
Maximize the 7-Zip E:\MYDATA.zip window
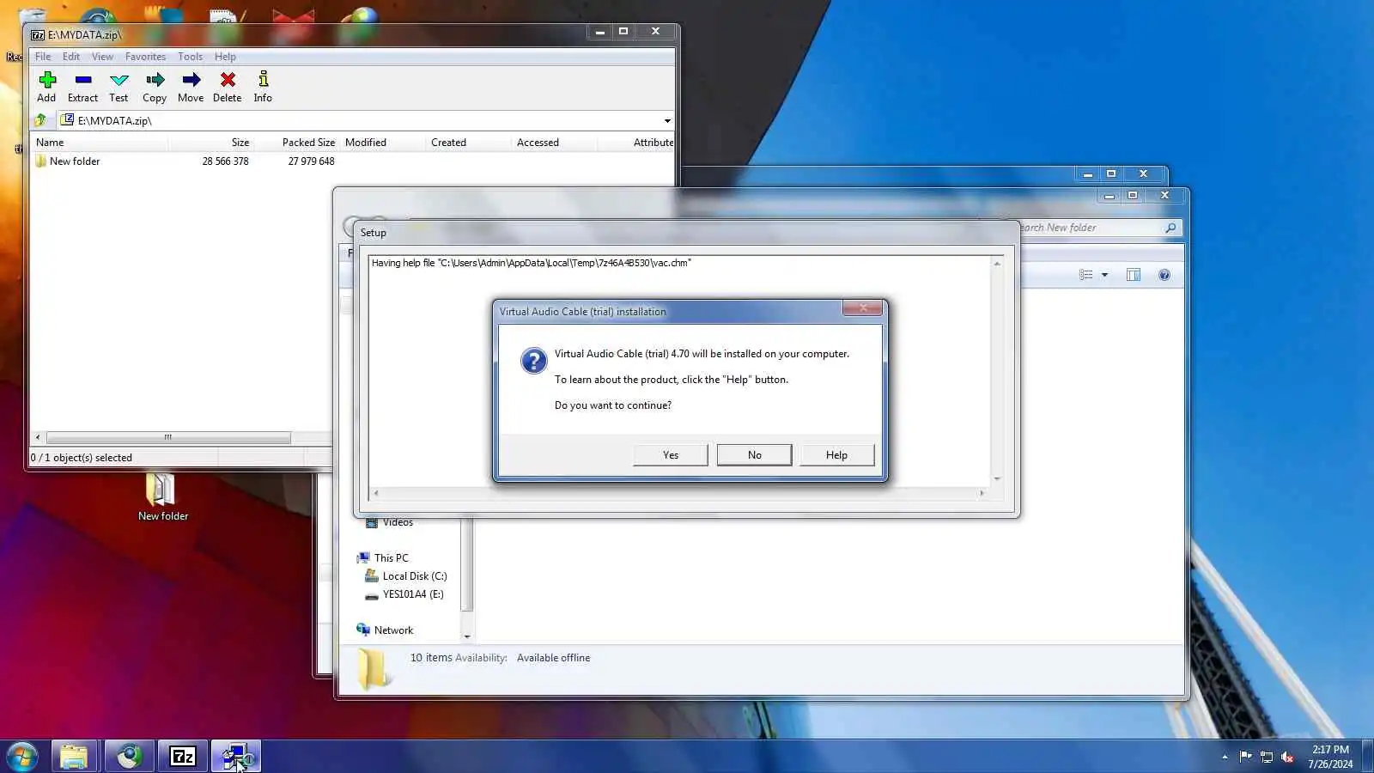click(x=623, y=32)
